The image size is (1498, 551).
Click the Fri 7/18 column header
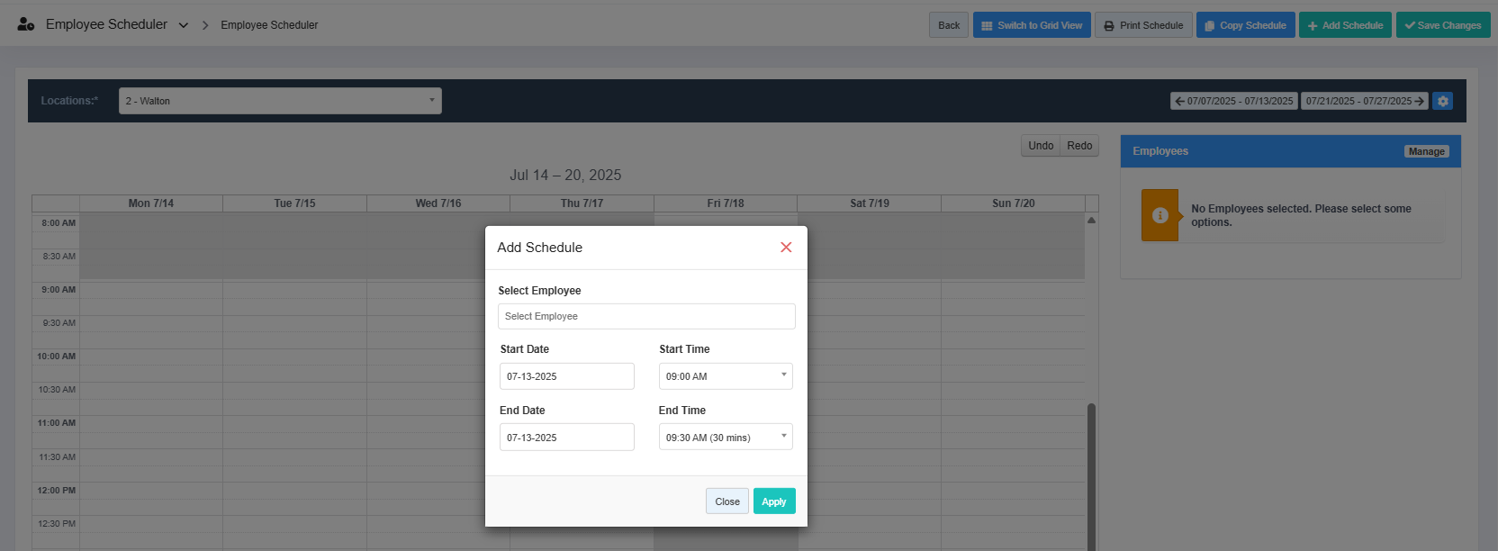click(x=726, y=203)
